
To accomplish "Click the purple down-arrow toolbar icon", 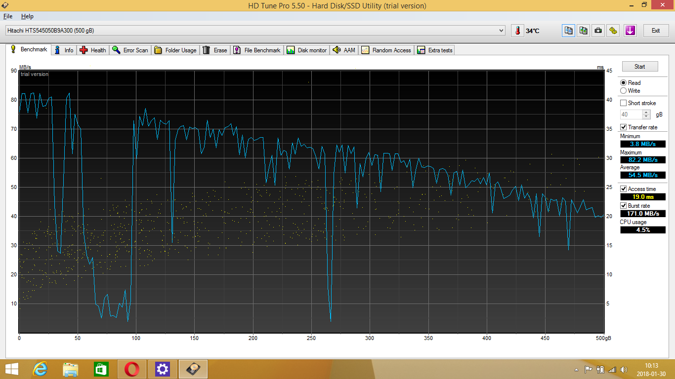I will (x=630, y=31).
